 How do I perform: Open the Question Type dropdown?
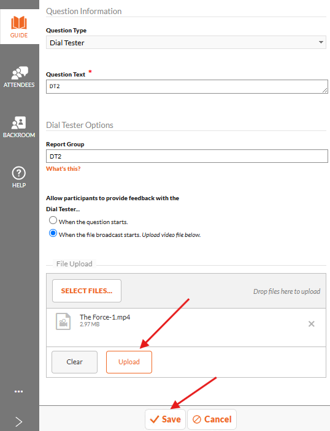pyautogui.click(x=186, y=43)
